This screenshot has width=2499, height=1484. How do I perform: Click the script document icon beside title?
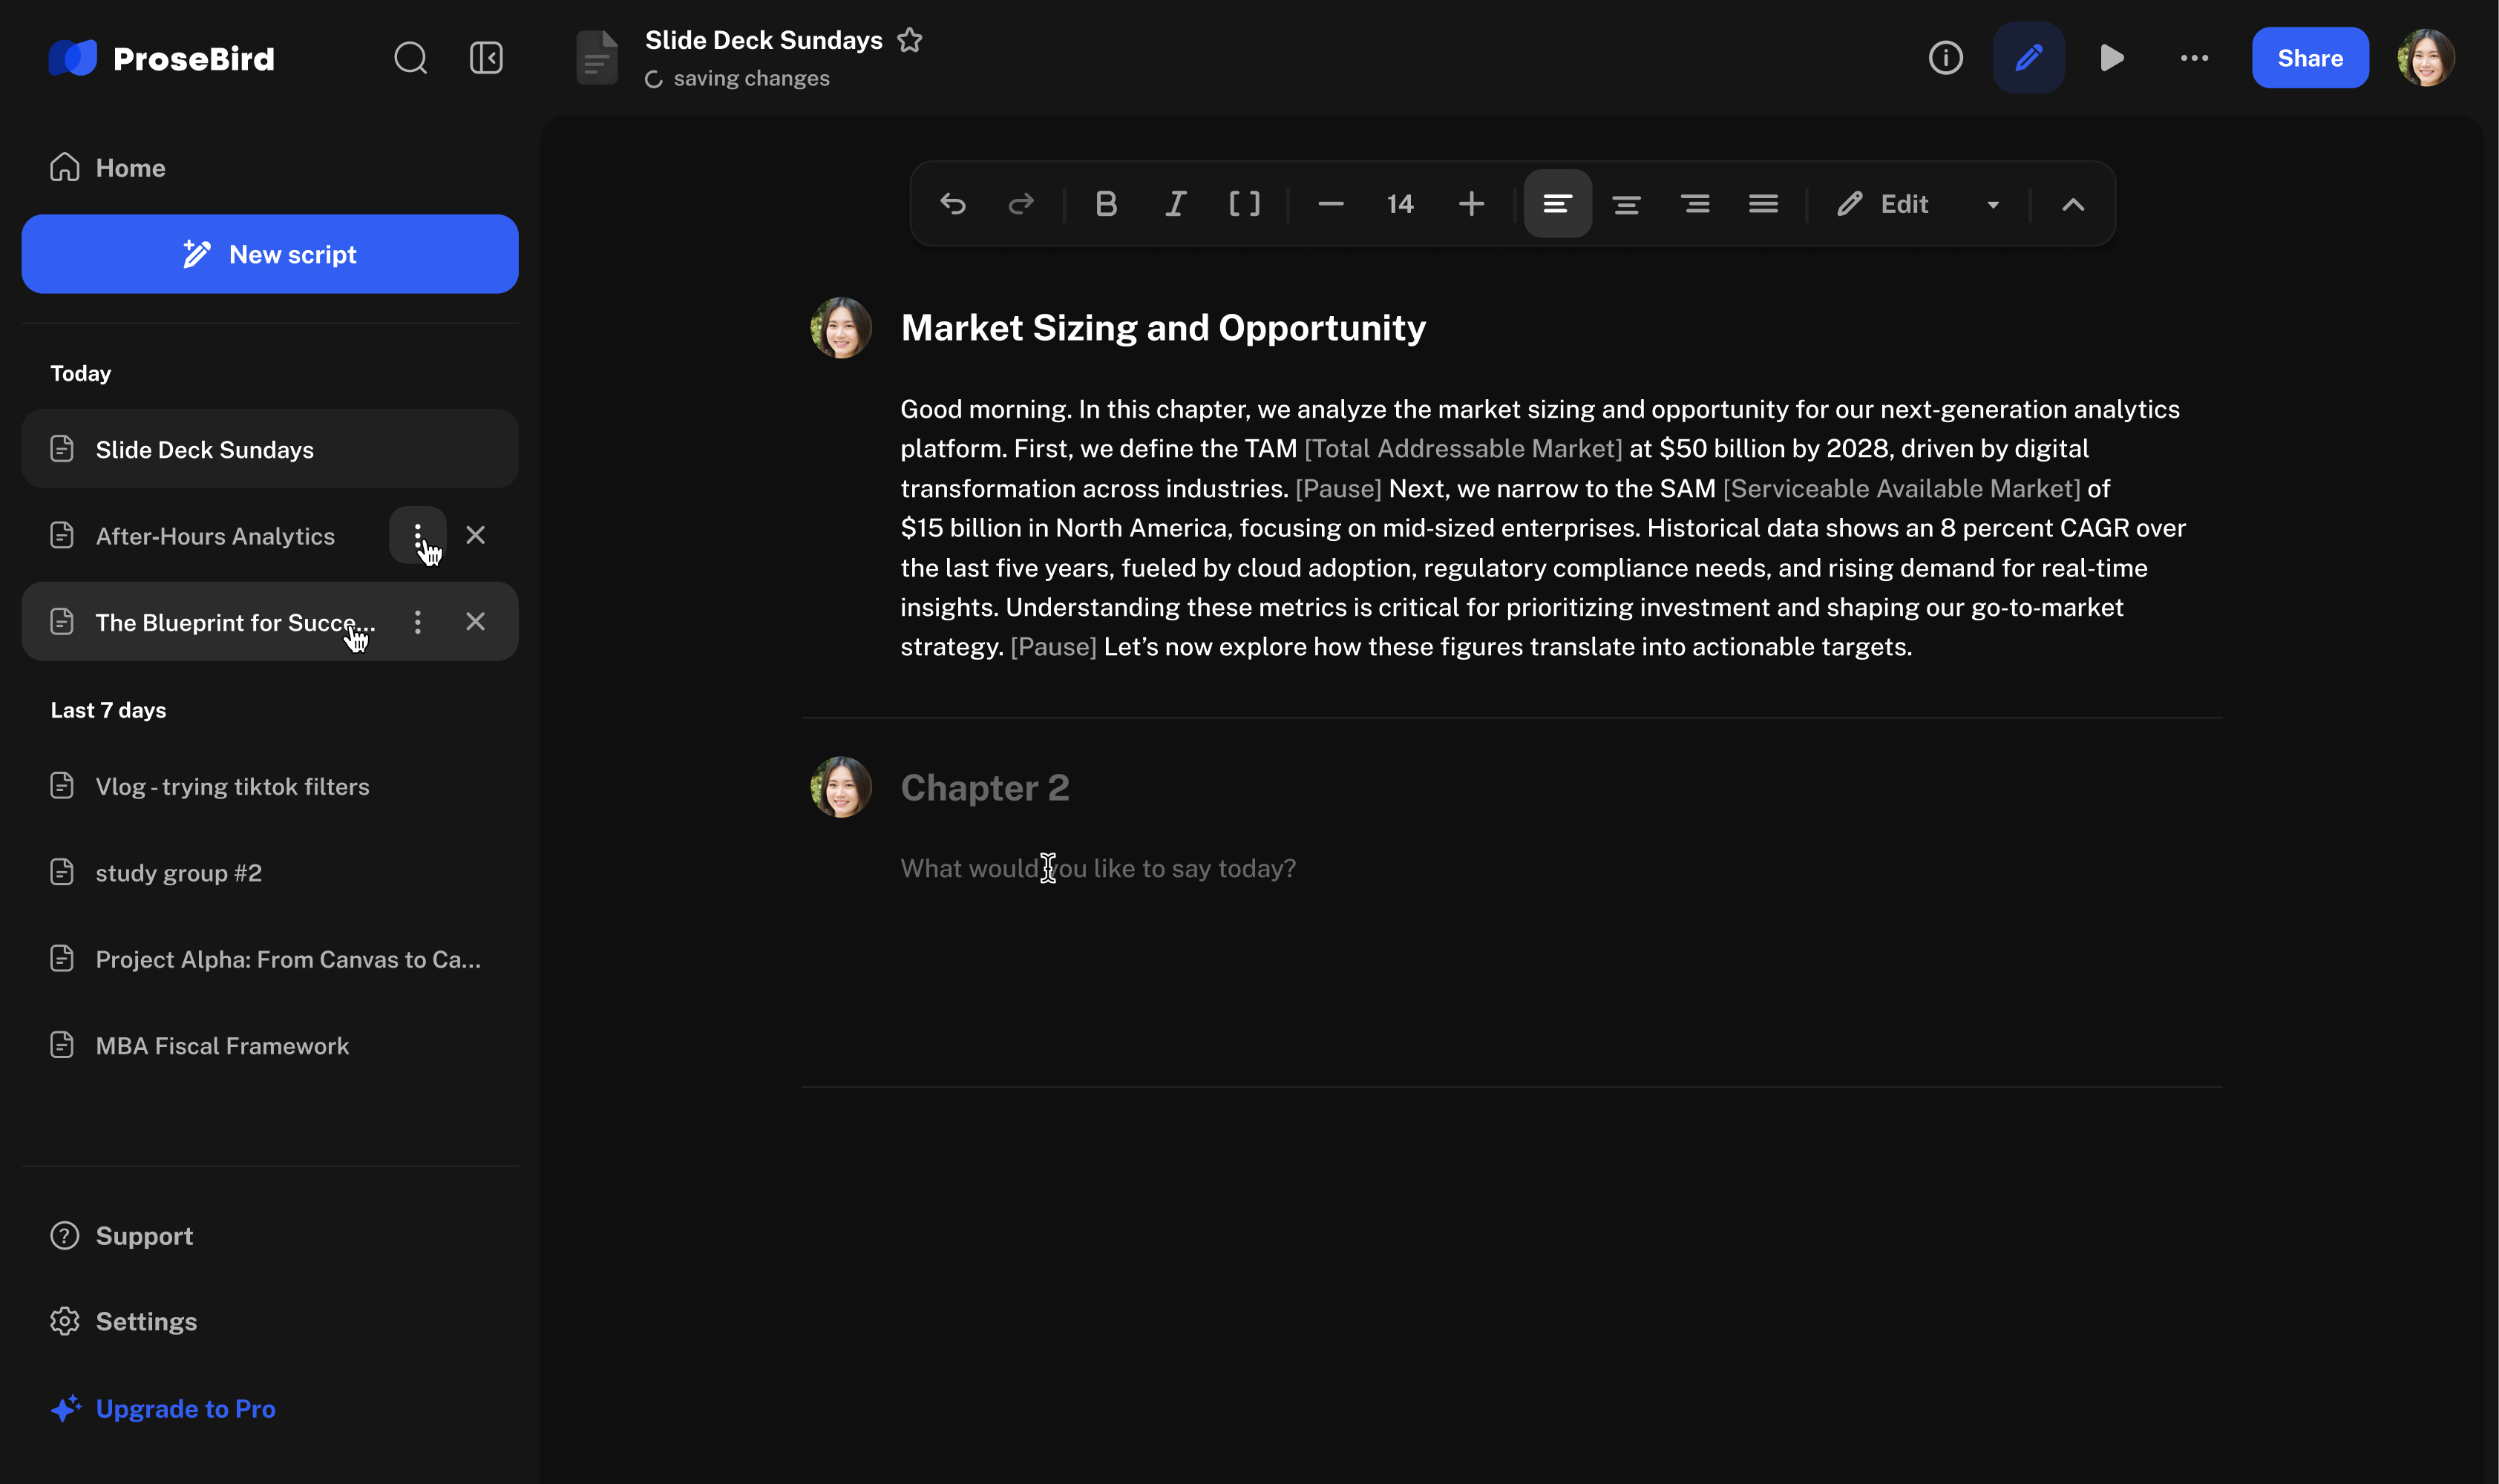point(597,58)
